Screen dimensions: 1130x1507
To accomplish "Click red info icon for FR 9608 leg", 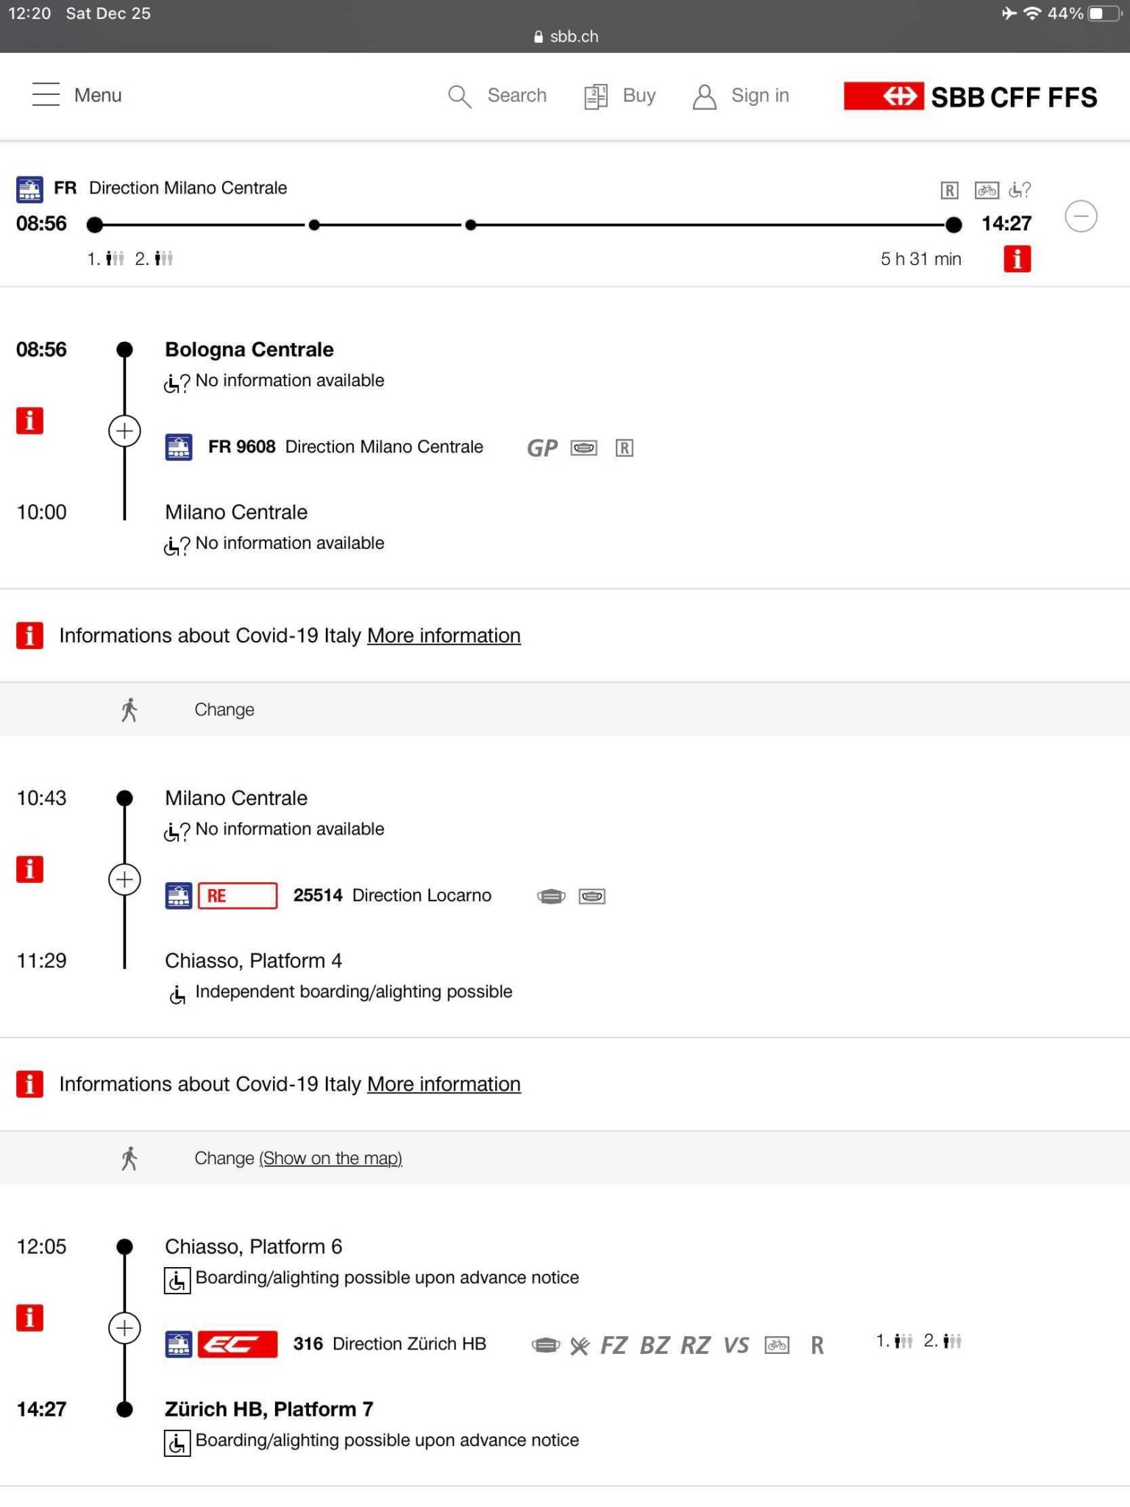I will (x=29, y=421).
